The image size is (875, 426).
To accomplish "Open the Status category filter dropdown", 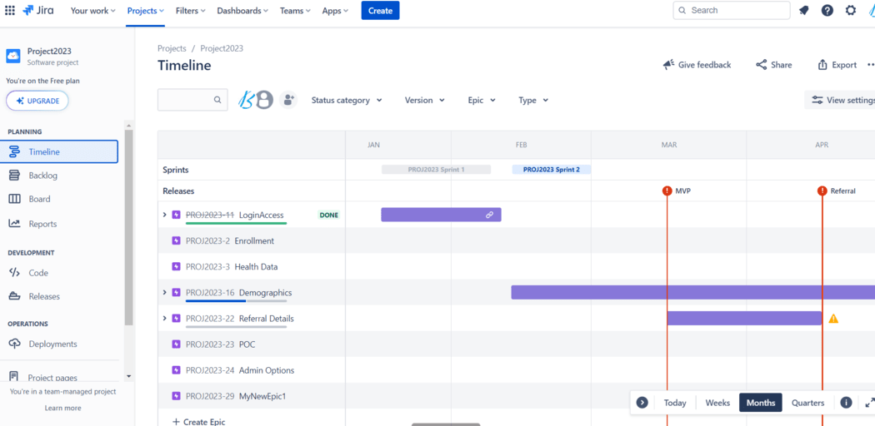I will (x=347, y=100).
